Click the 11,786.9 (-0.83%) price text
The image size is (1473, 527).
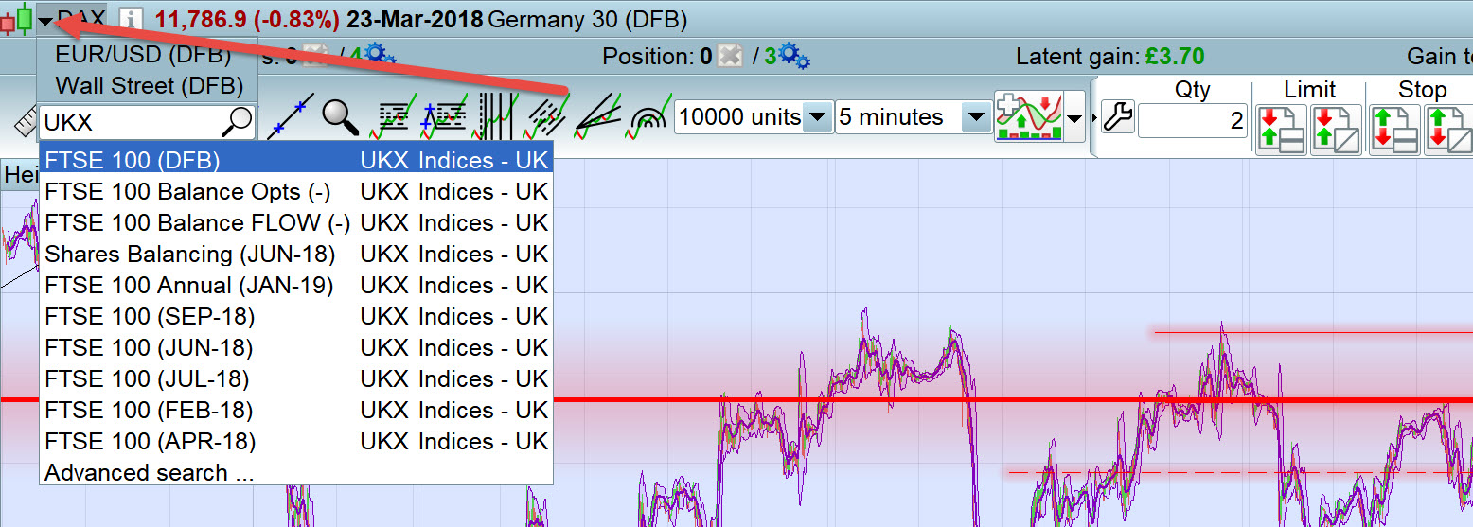click(247, 20)
